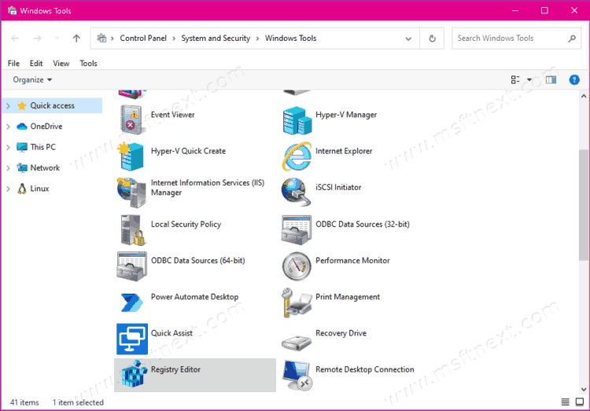Click the refresh button in address bar
The height and width of the screenshot is (411, 590).
click(x=432, y=39)
